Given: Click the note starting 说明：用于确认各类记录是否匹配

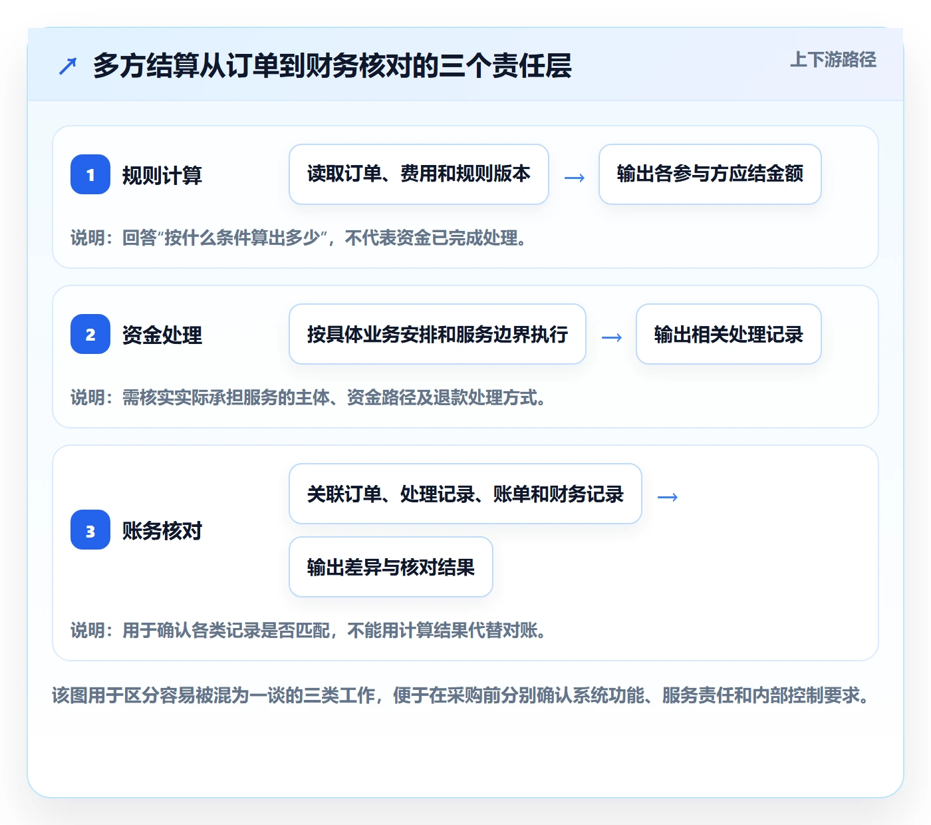Looking at the screenshot, I should [x=309, y=630].
